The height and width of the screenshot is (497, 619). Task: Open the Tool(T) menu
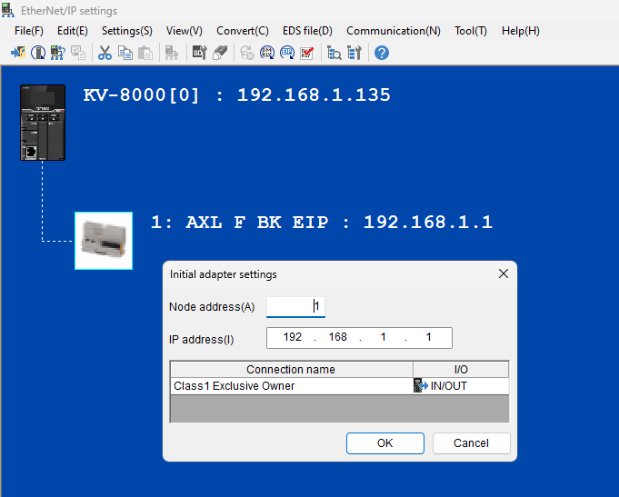click(471, 31)
